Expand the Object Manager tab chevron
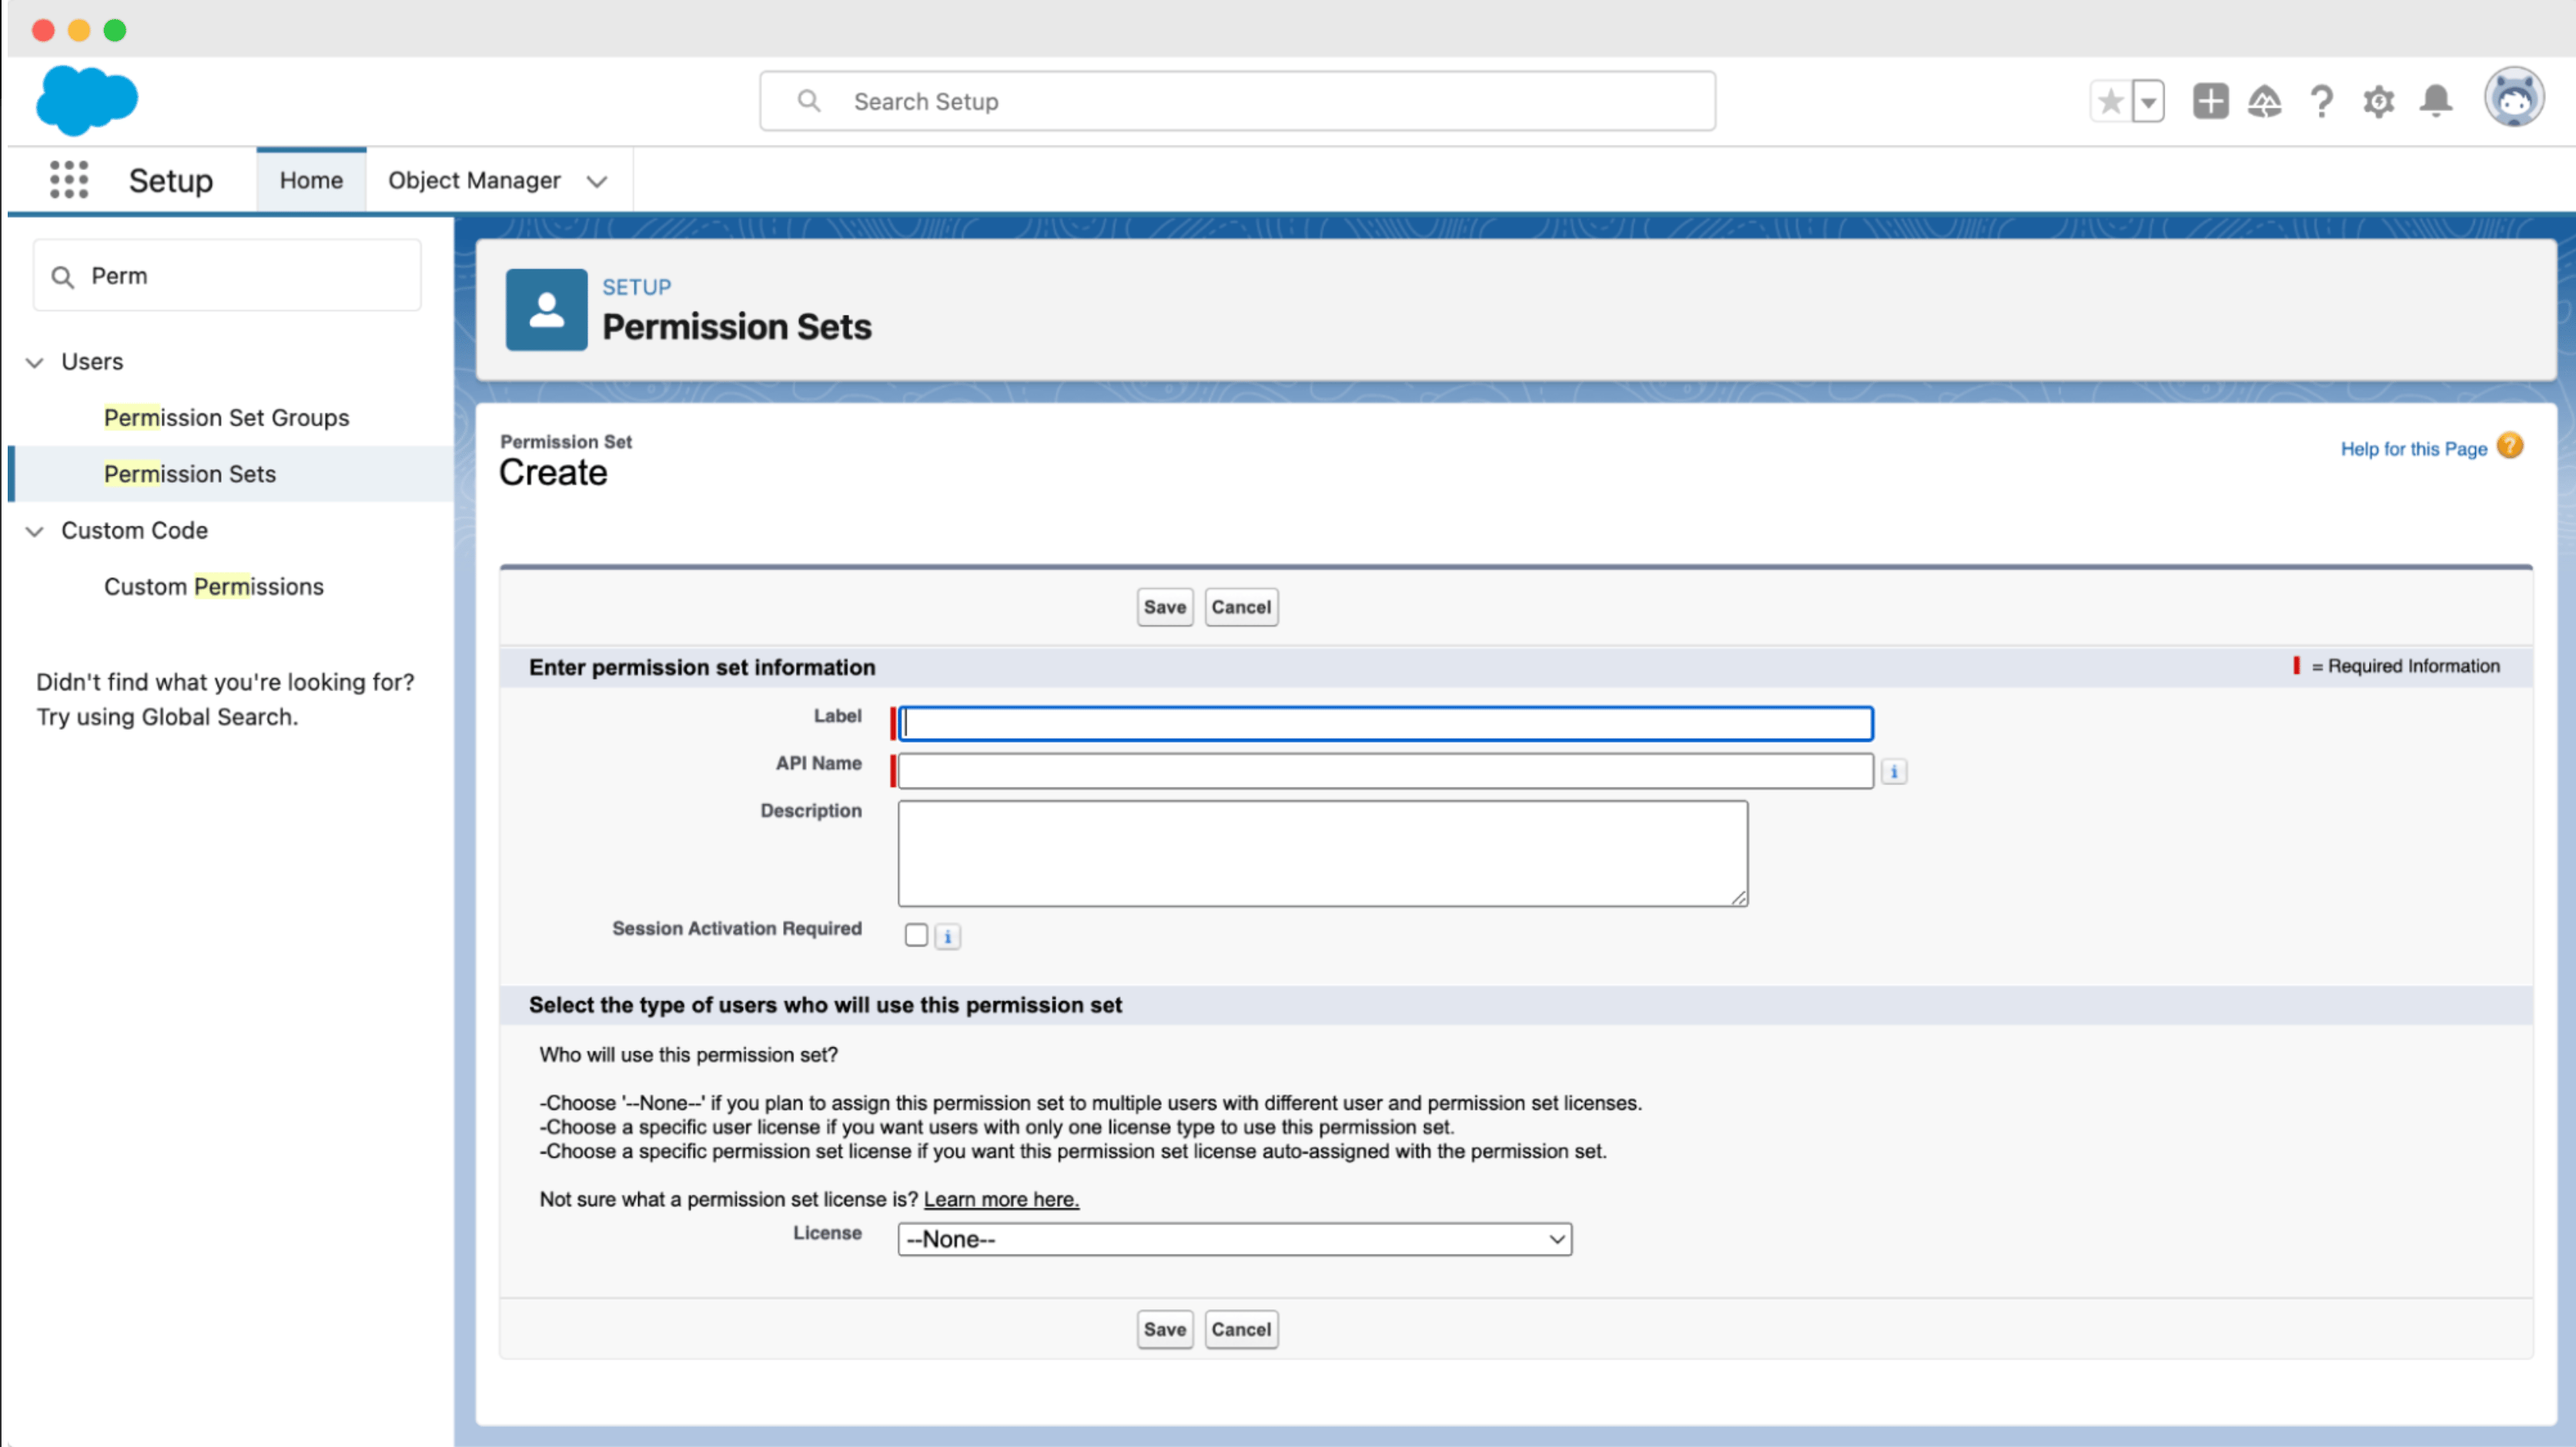 click(597, 182)
